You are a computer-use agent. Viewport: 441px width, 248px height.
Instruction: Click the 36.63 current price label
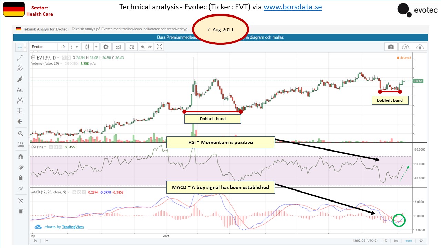click(418, 81)
